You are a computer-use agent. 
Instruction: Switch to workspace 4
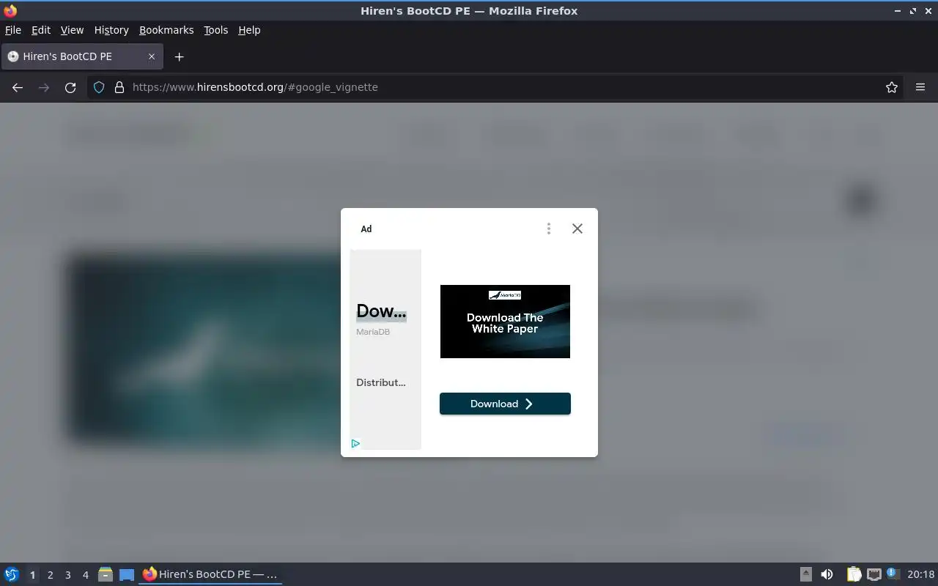(x=85, y=575)
